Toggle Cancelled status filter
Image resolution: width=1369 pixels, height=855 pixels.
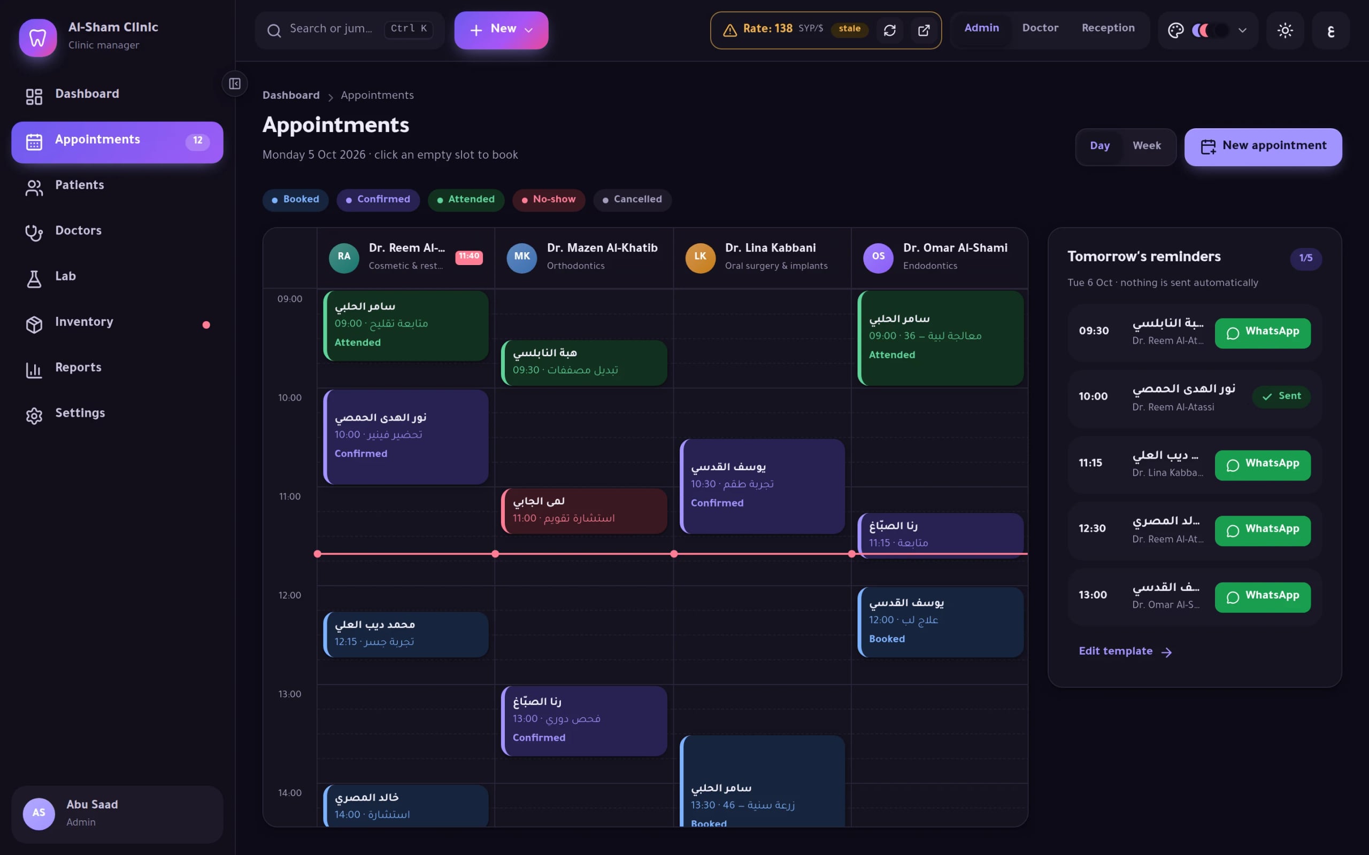(633, 200)
